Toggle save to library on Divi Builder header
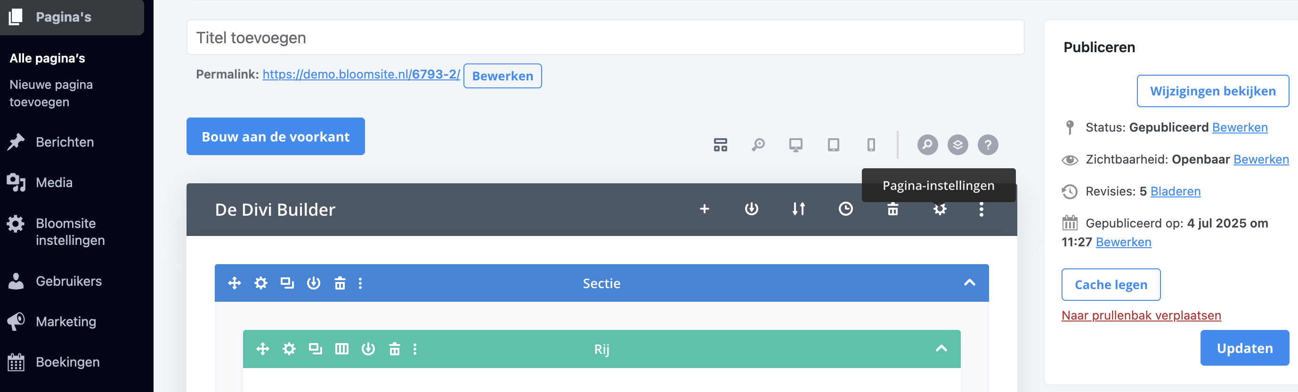This screenshot has width=1298, height=392. click(x=751, y=209)
